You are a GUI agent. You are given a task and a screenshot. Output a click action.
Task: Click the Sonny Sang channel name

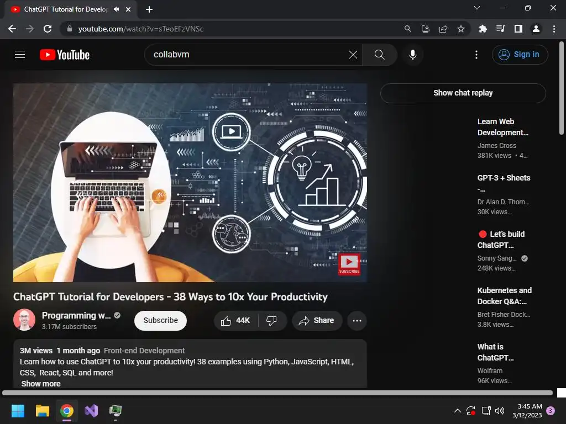497,258
